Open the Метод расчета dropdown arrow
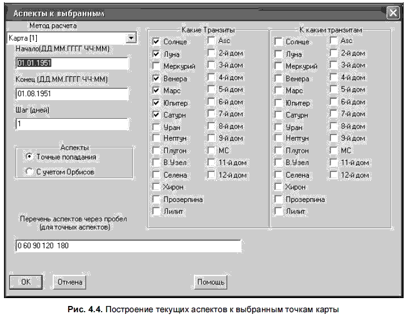This screenshot has width=407, height=319. point(131,38)
